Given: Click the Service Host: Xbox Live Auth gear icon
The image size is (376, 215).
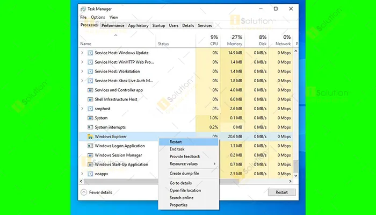Looking at the screenshot, I should coord(90,81).
